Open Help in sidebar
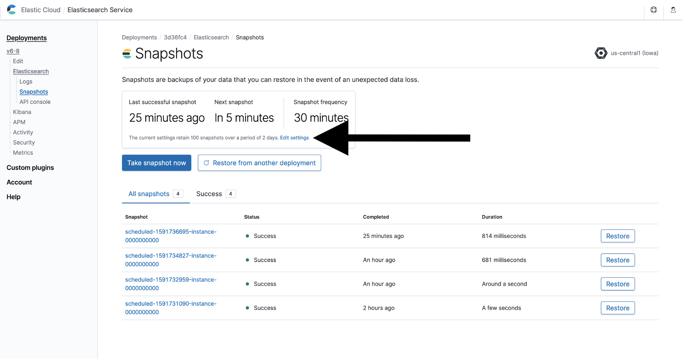The width and height of the screenshot is (683, 359). (13, 197)
